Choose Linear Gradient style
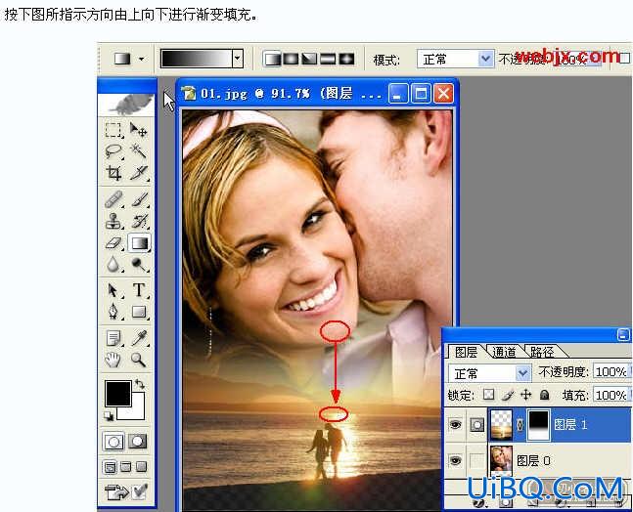This screenshot has width=633, height=512. [273, 60]
